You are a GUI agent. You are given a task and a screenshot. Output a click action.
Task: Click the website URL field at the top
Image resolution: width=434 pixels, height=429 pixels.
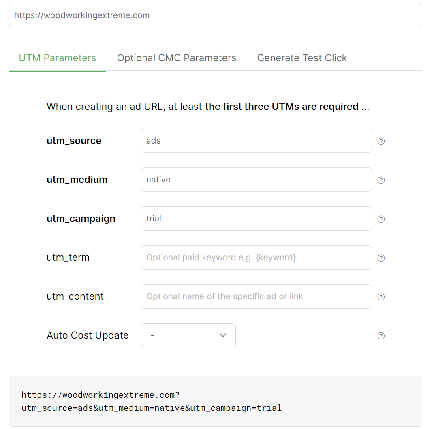[x=215, y=15]
